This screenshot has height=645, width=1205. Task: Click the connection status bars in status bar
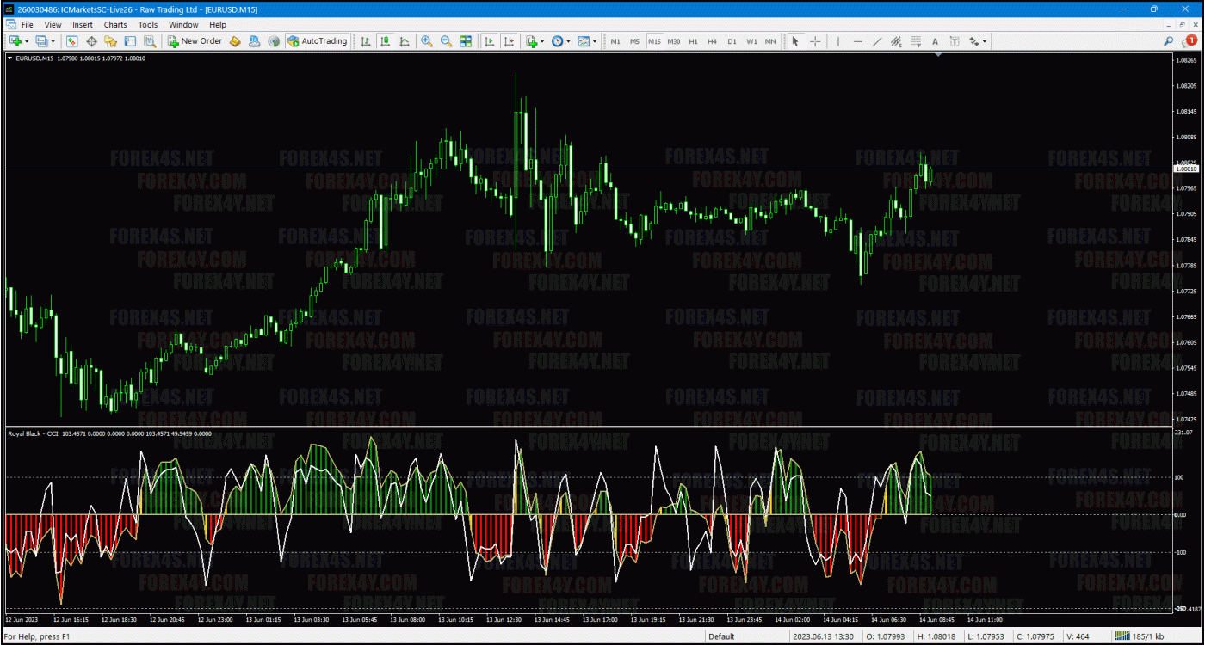[1122, 636]
